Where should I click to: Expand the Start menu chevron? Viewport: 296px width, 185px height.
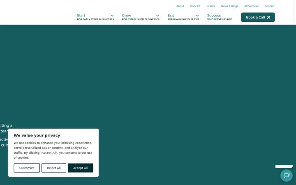[112, 16]
